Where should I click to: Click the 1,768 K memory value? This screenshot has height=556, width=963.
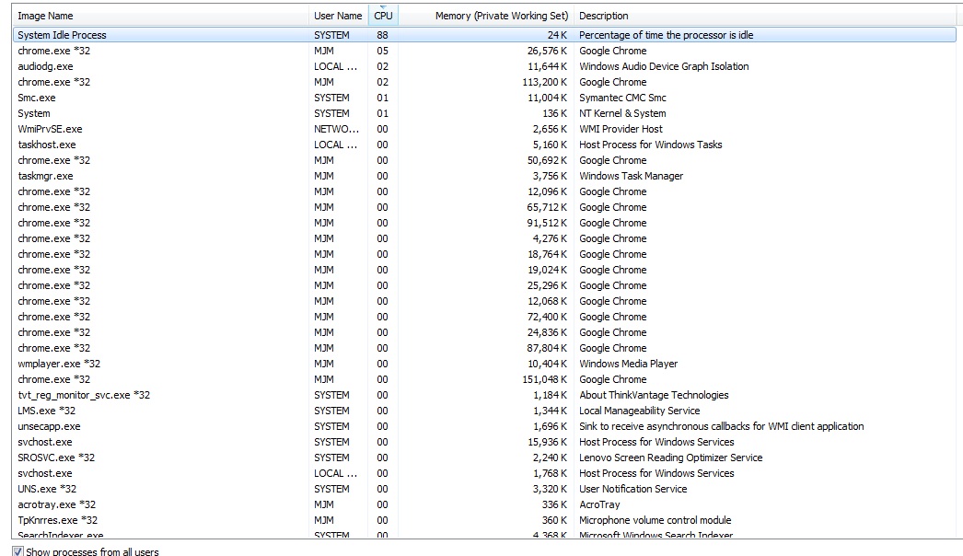550,473
